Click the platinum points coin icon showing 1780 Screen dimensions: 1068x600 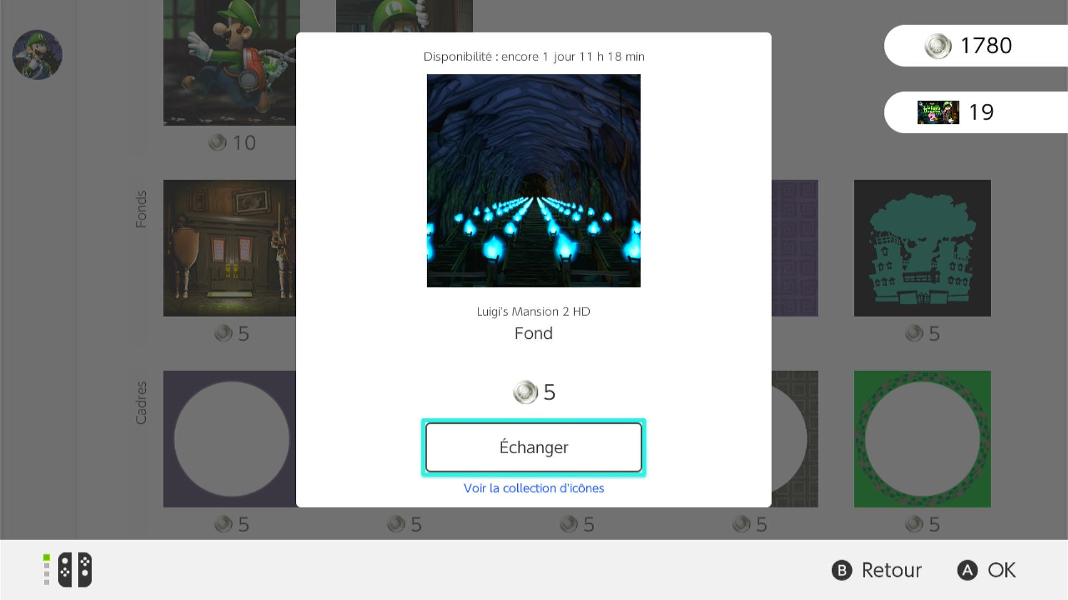pyautogui.click(x=938, y=46)
